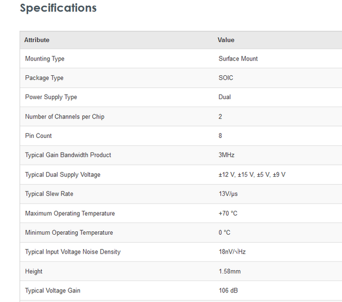Select the 3MHz gain bandwidth value
This screenshot has width=342, height=302.
coord(226,155)
